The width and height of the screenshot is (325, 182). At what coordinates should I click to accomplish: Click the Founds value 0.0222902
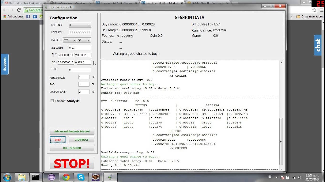point(125,36)
